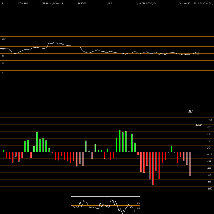Click the RSI current value 47.2 label
This screenshot has width=214, height=214.
[x=196, y=53]
